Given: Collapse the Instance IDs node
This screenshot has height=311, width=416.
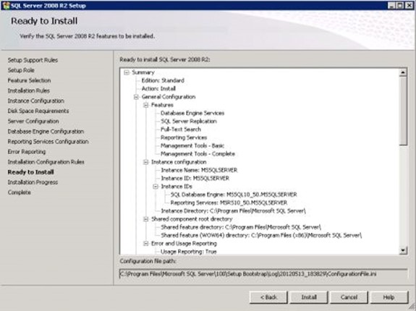Looking at the screenshot, I should (x=156, y=187).
